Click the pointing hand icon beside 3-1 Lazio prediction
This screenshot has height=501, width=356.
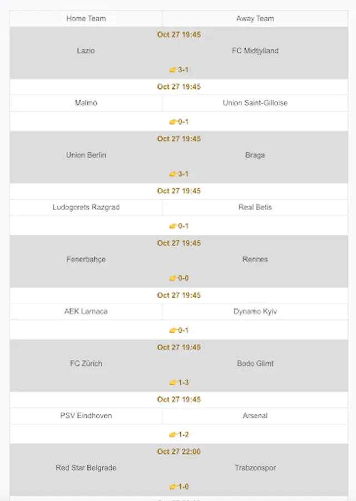[x=173, y=70]
